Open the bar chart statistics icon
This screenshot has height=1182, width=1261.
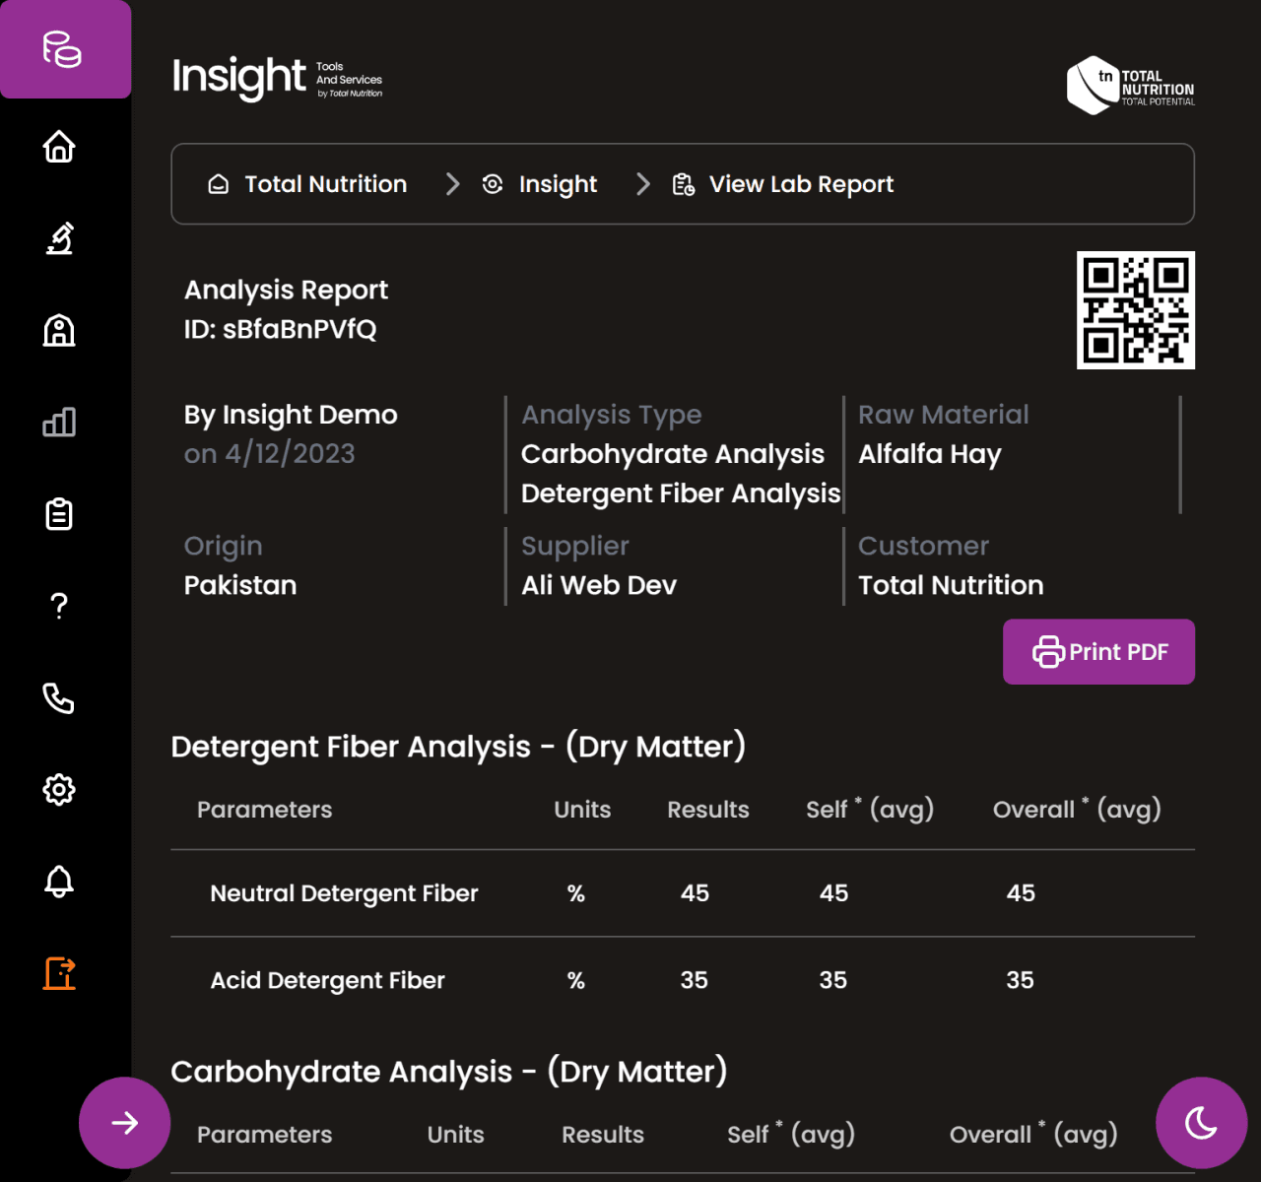coord(59,423)
